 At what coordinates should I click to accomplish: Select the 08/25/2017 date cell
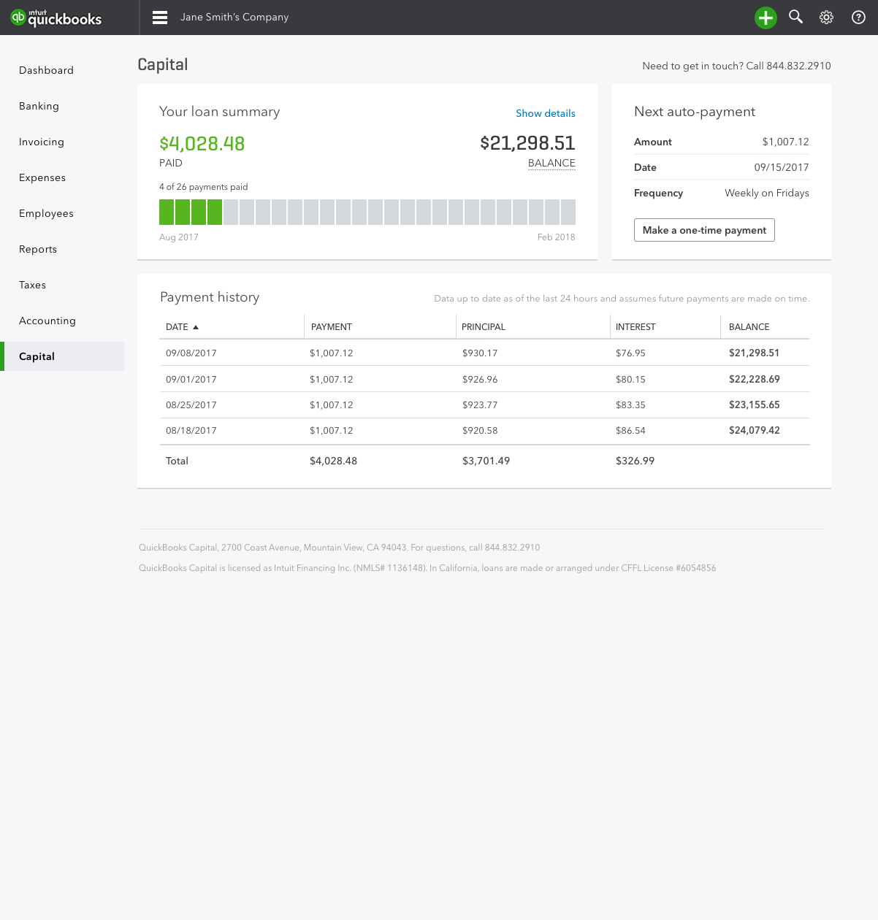click(x=191, y=405)
